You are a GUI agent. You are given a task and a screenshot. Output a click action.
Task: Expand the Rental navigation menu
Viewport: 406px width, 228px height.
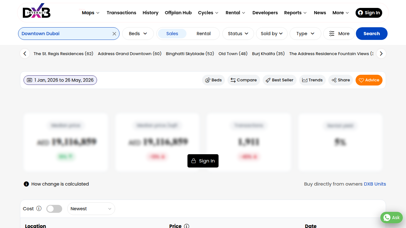point(235,13)
